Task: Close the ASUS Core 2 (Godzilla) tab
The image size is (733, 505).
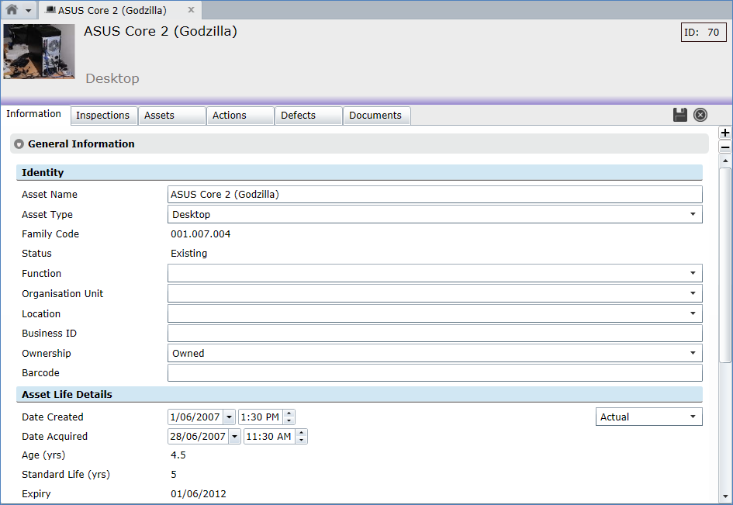Action: pos(191,10)
